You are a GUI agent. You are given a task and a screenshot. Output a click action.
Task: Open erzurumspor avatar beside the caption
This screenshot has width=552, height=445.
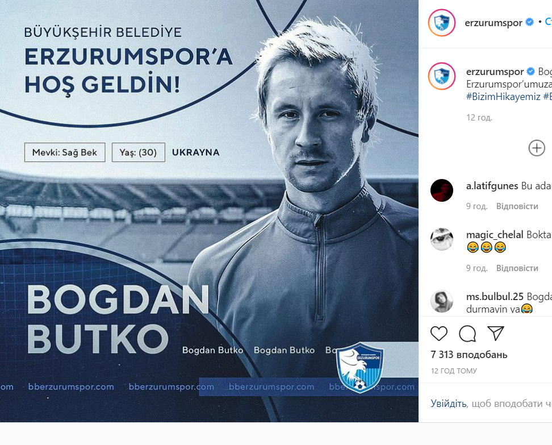click(442, 76)
